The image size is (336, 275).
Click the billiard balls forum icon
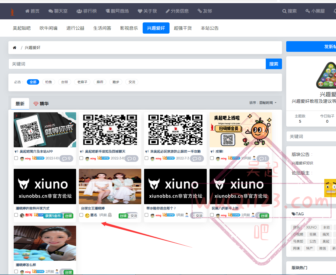pyautogui.click(x=326, y=75)
